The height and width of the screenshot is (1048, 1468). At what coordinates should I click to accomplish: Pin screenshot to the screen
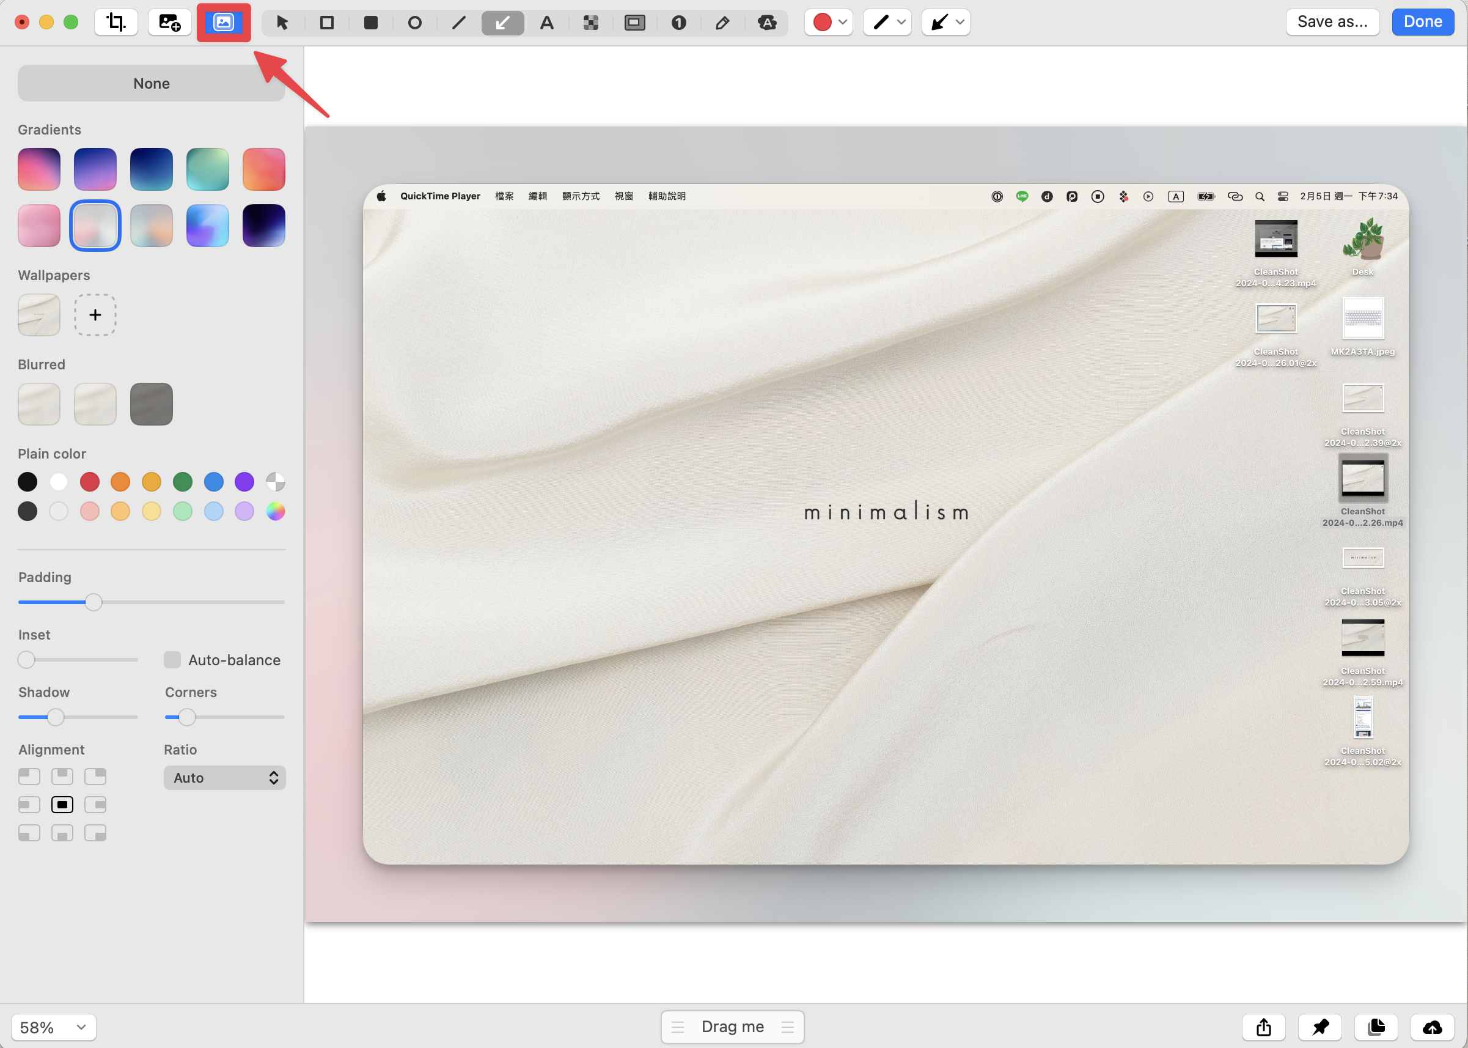pos(1320,1027)
